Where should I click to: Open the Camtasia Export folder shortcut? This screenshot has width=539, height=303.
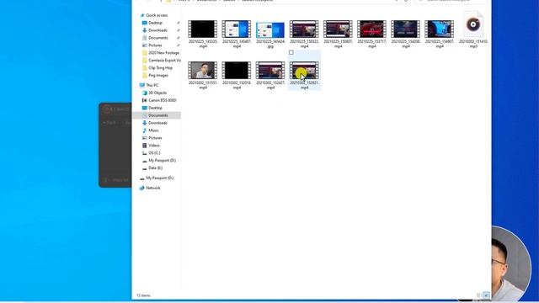point(162,61)
